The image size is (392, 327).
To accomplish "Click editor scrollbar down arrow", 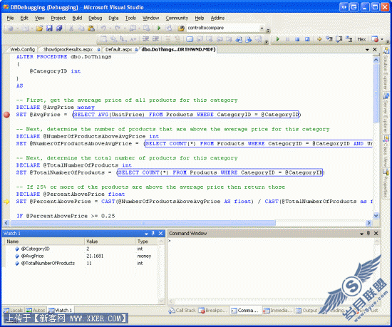I will pyautogui.click(x=376, y=215).
